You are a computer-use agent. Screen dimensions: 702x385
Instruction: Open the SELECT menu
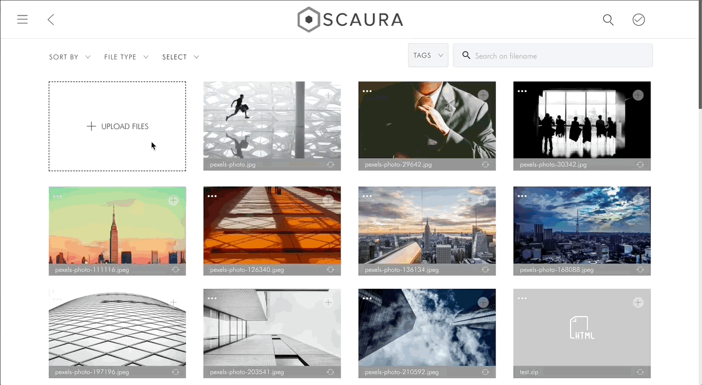180,57
